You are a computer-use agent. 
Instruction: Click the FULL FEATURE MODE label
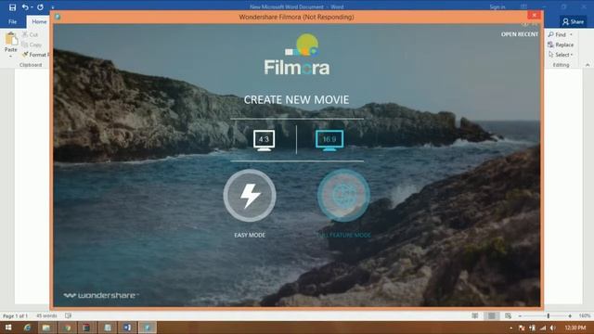343,235
